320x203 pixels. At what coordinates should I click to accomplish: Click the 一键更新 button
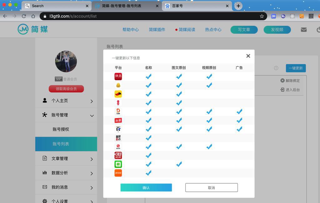click(296, 68)
